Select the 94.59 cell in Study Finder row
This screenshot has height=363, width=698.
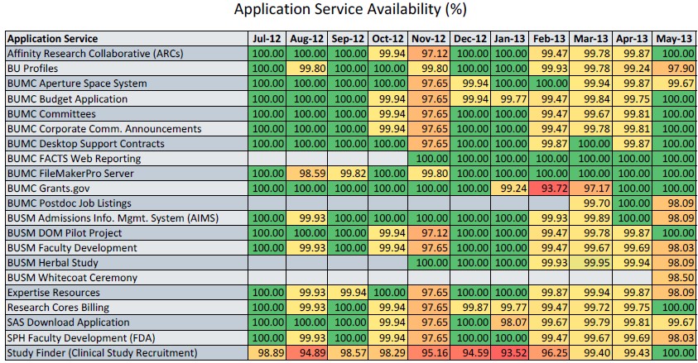click(470, 353)
